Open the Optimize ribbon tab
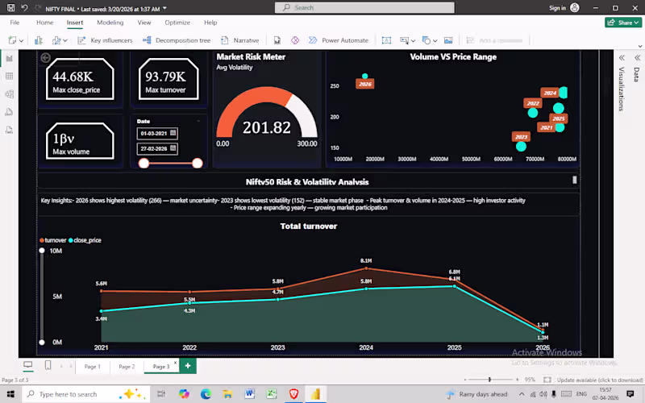 coord(177,23)
